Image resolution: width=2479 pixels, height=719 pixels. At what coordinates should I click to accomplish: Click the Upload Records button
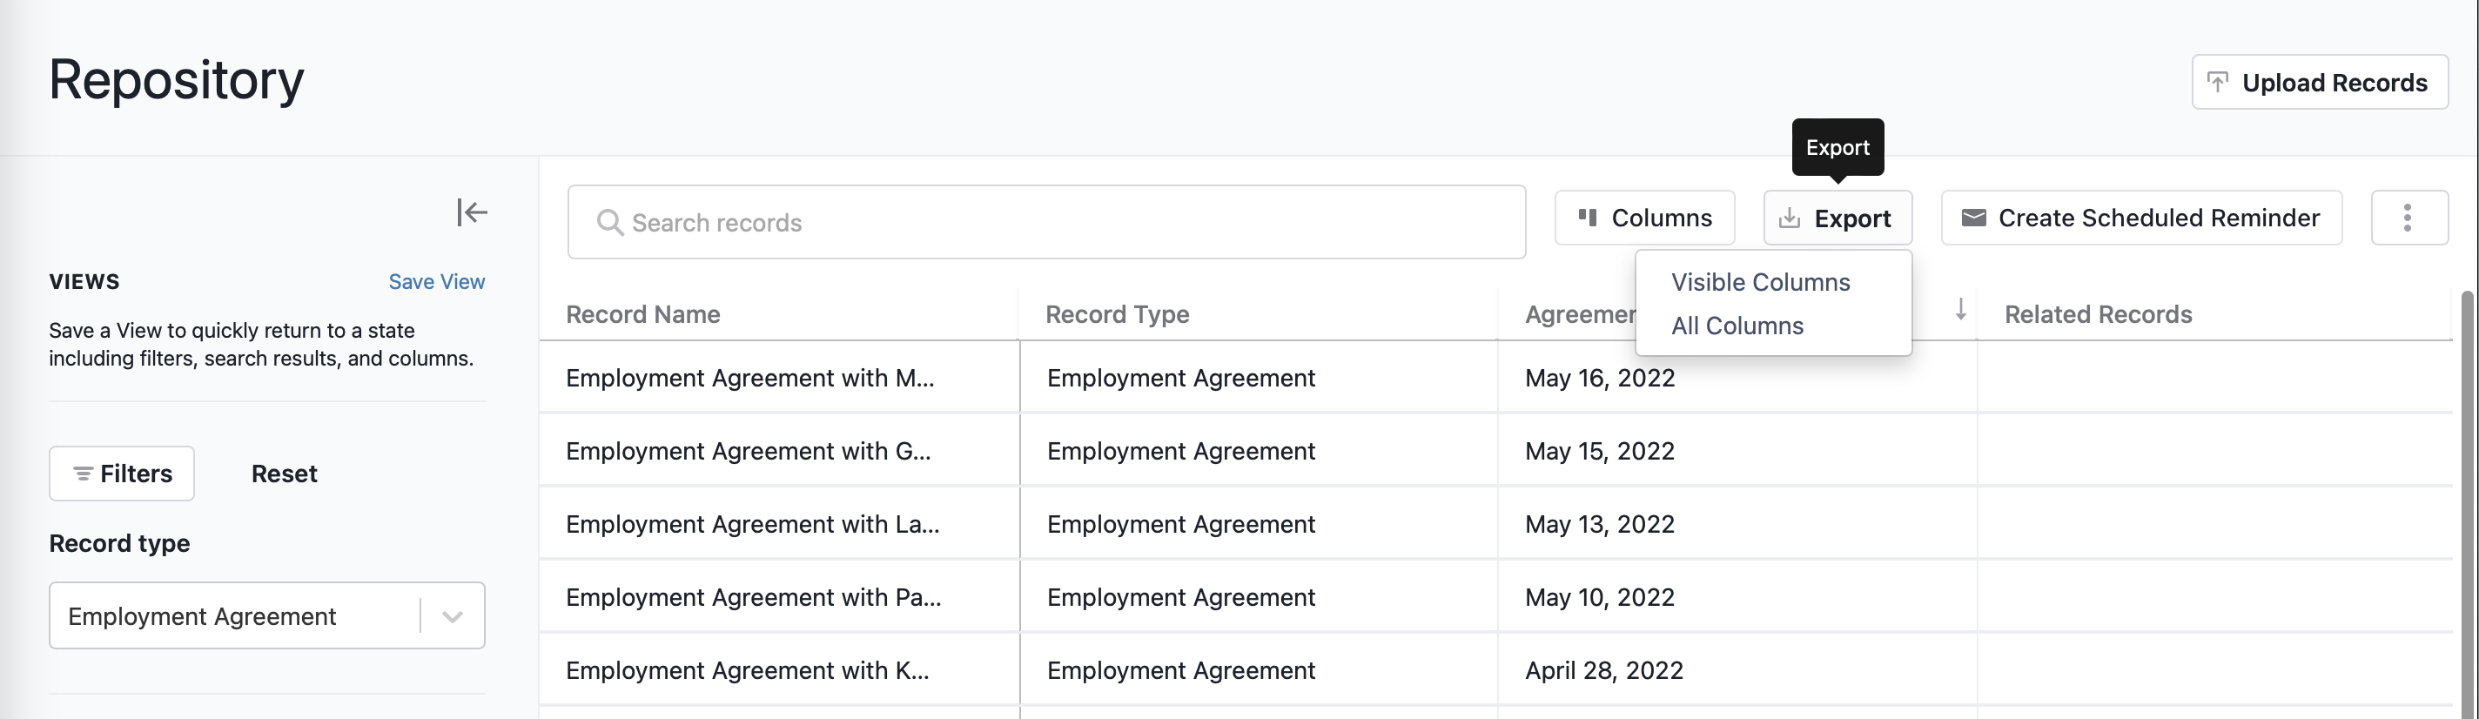tap(2319, 82)
